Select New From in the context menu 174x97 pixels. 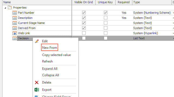[49, 48]
